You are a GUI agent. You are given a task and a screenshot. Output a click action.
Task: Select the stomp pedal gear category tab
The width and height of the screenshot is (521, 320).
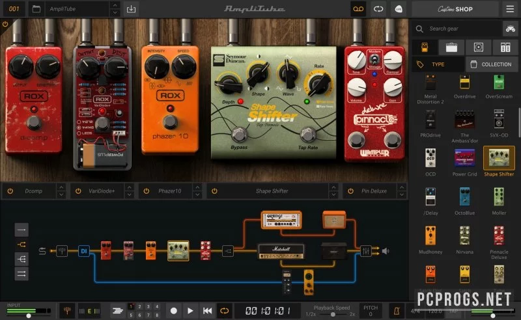pyautogui.click(x=425, y=47)
